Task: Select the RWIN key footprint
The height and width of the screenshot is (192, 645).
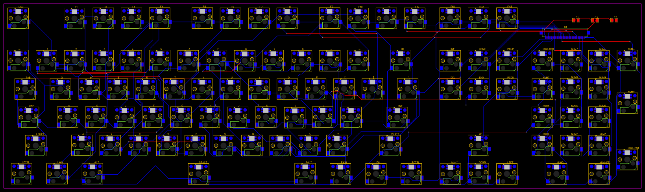Action: click(x=340, y=174)
